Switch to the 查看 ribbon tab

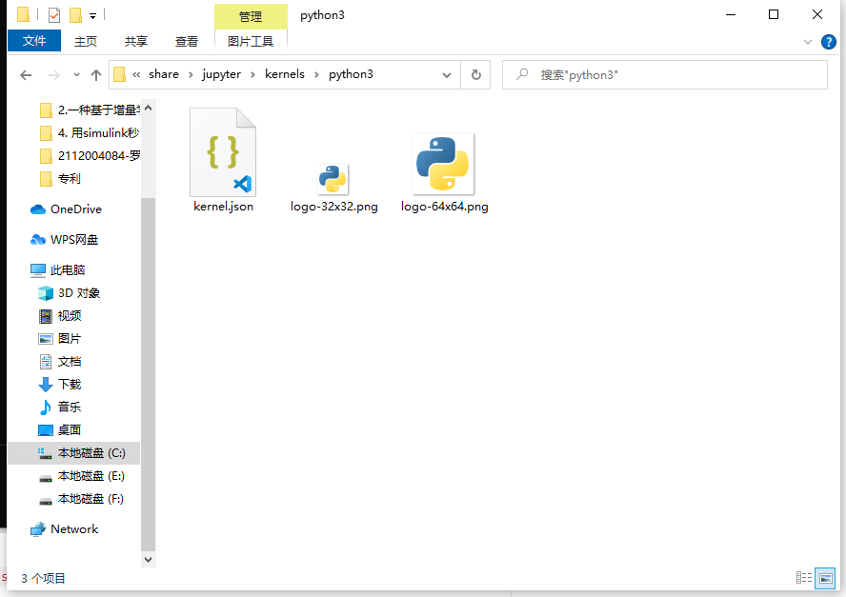coord(187,41)
